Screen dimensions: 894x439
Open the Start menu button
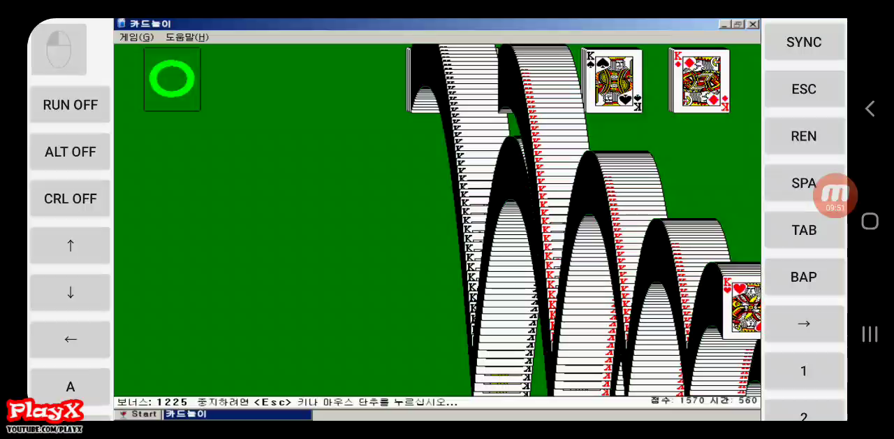[x=139, y=415]
